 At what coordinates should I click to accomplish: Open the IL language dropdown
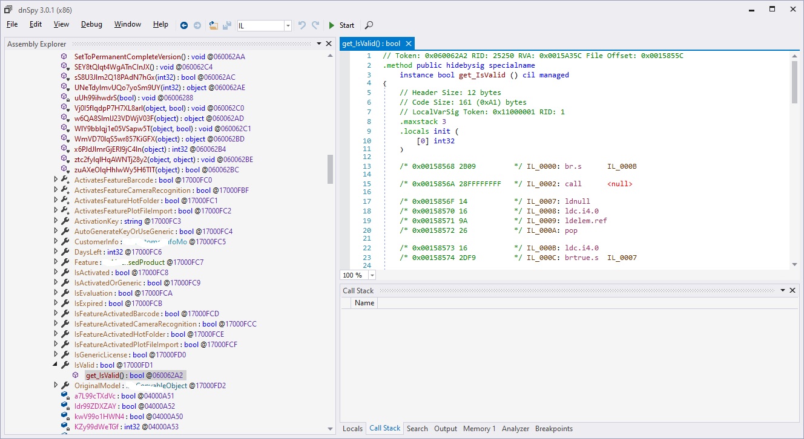click(x=288, y=25)
